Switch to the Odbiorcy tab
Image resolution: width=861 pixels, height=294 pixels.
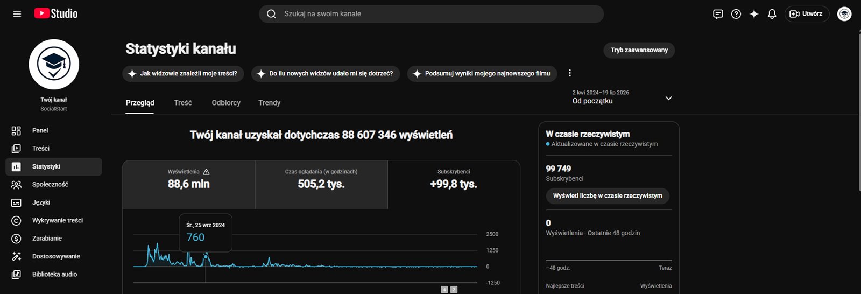tap(226, 103)
